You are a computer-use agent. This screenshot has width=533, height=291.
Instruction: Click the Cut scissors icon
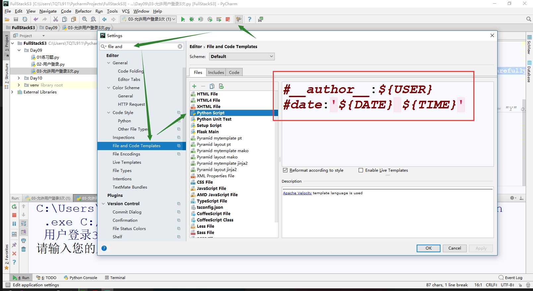coord(56,19)
